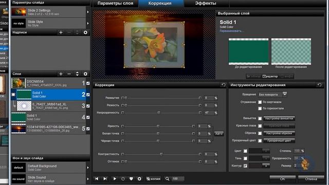Expand the Default Background arrow
The image size is (329, 185).
pos(88,168)
